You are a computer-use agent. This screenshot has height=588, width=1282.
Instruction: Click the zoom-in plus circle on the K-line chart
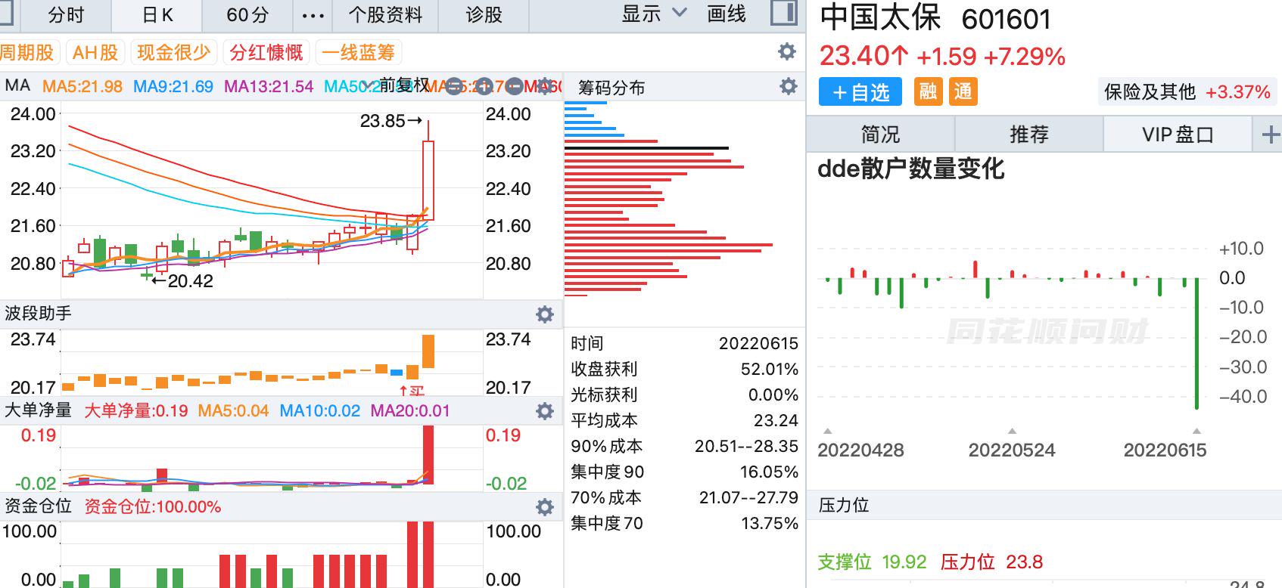tap(484, 86)
